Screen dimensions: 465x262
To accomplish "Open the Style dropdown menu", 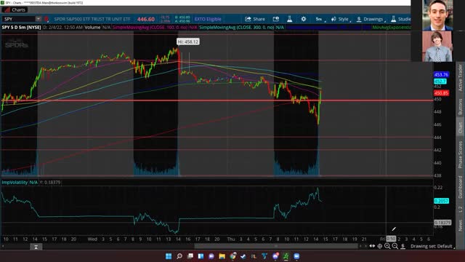I will [341, 19].
